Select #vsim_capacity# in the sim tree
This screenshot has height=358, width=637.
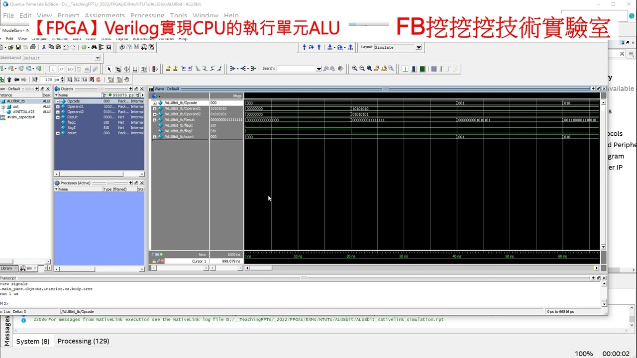pyautogui.click(x=21, y=117)
